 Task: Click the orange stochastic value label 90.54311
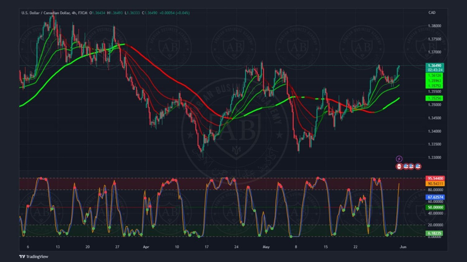435,183
